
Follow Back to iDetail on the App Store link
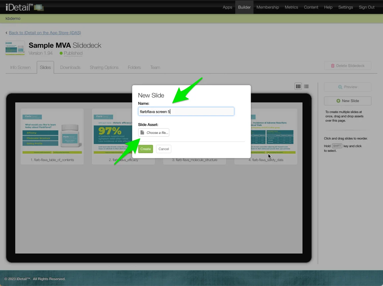pyautogui.click(x=45, y=33)
